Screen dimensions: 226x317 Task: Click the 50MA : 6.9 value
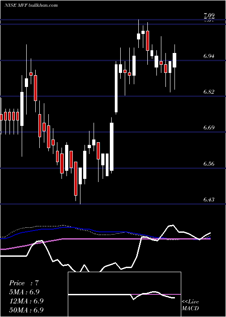[x=26, y=310]
